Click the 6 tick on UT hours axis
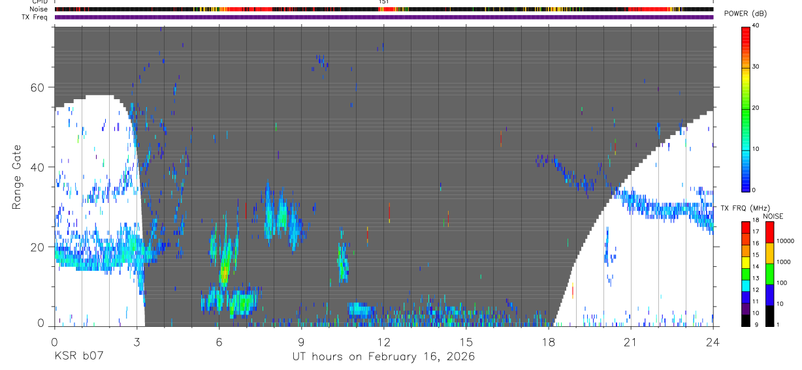 click(219, 341)
